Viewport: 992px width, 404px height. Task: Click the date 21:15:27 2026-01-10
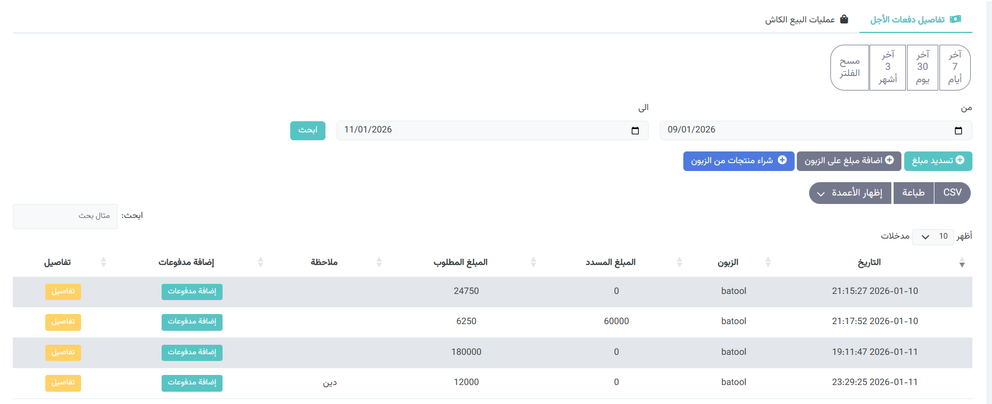tap(875, 291)
